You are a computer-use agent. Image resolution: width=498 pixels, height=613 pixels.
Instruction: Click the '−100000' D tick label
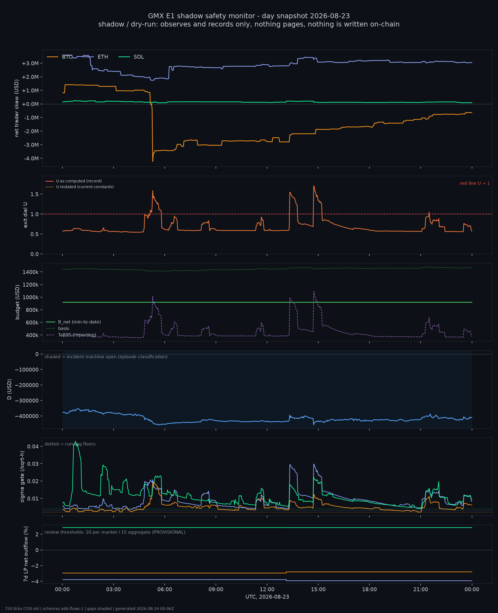tap(27, 369)
